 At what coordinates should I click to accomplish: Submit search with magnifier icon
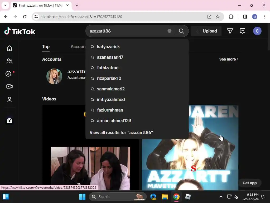coord(181,31)
